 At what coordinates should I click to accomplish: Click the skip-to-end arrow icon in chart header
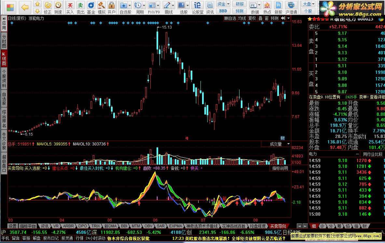click(x=283, y=18)
